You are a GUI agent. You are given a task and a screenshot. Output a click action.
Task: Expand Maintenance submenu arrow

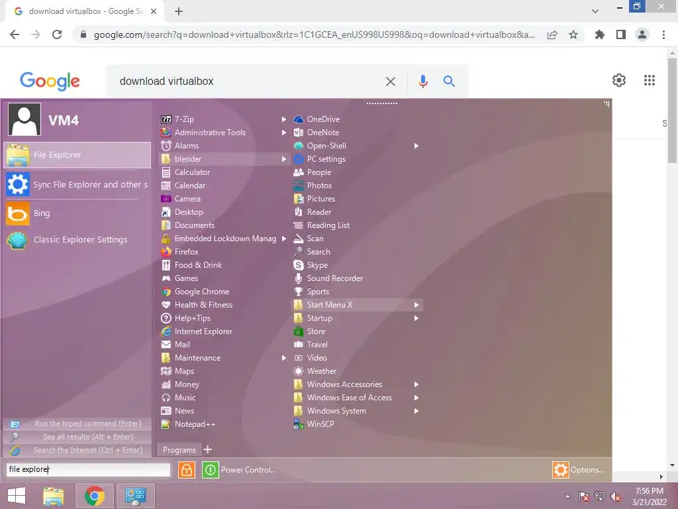click(283, 358)
